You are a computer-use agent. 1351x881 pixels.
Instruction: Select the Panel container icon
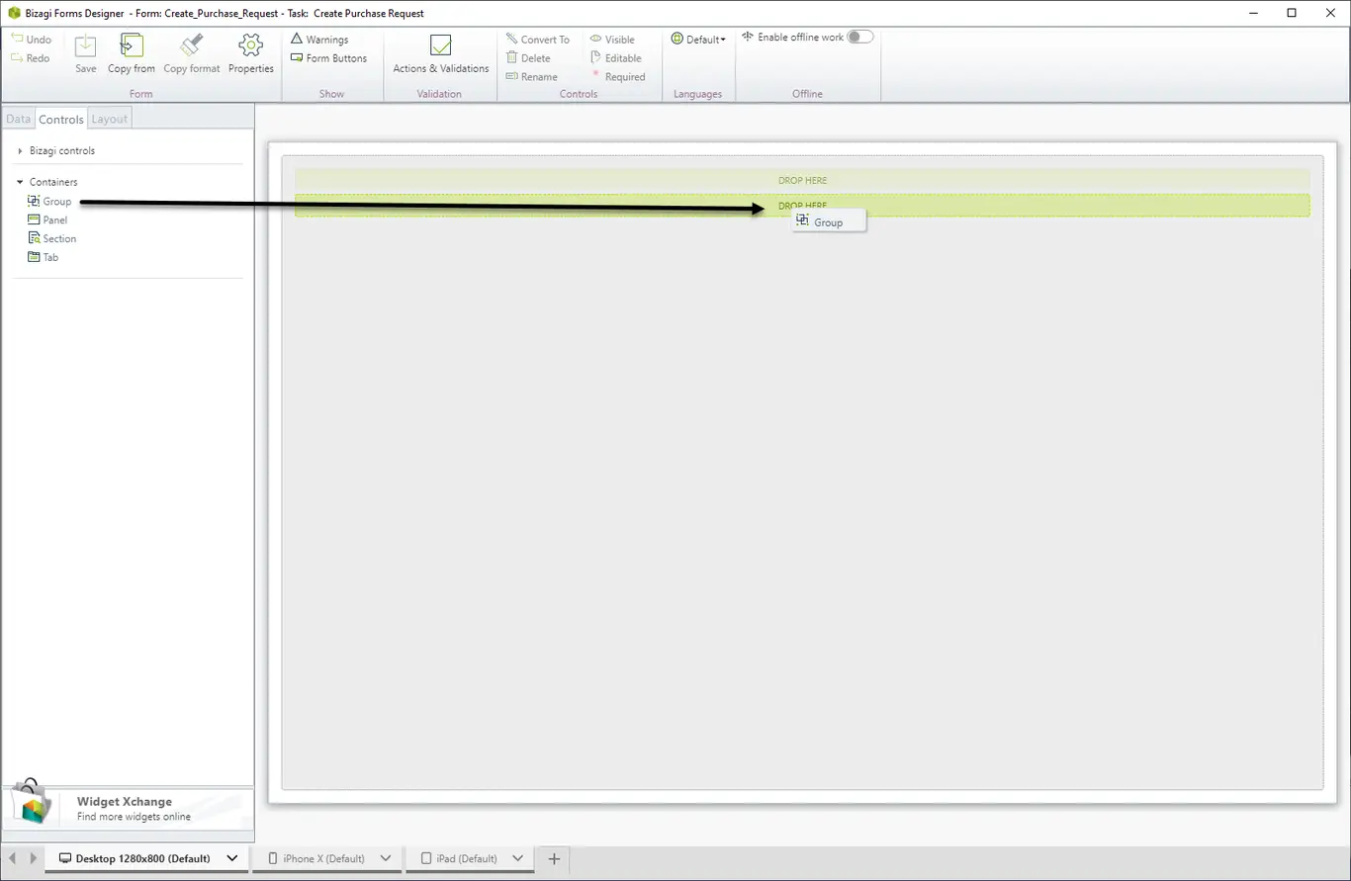(x=34, y=220)
